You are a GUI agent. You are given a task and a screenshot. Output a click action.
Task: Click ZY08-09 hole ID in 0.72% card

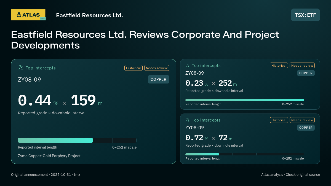coord(195,128)
